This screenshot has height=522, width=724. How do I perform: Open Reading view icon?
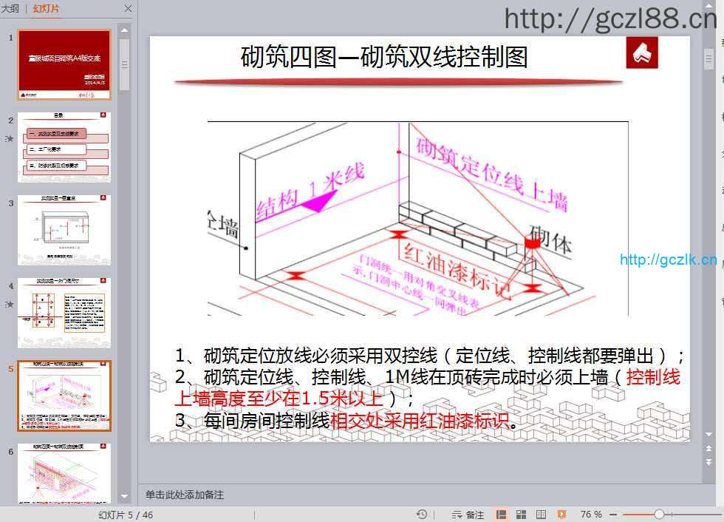541,515
